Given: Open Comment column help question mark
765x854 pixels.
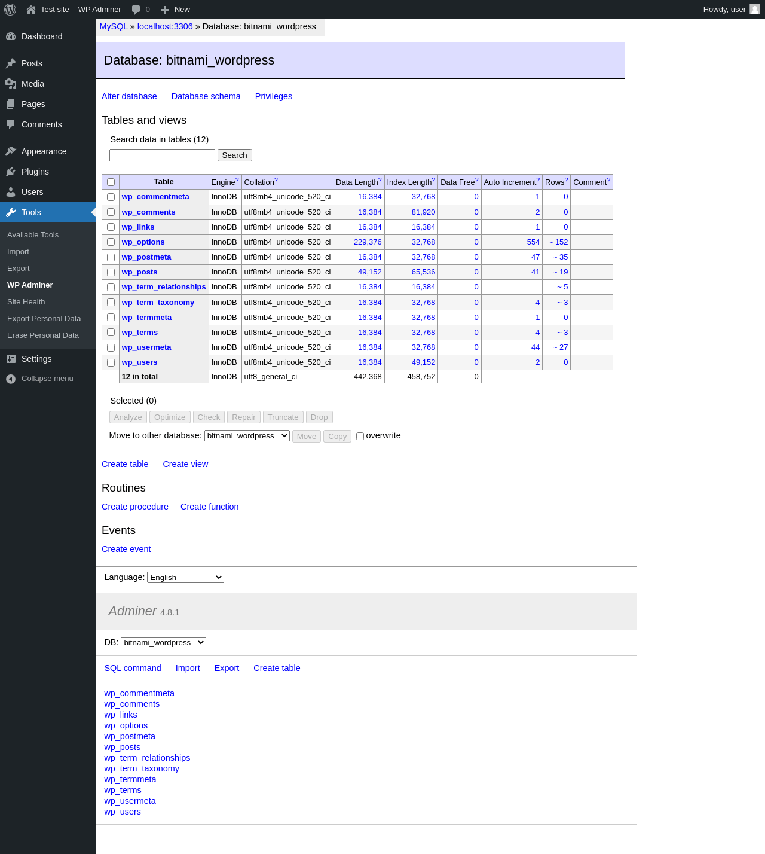Looking at the screenshot, I should point(609,180).
